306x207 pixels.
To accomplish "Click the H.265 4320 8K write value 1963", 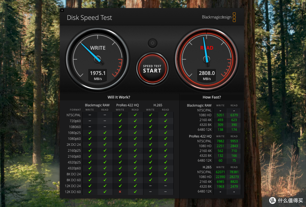I will [x=220, y=187].
